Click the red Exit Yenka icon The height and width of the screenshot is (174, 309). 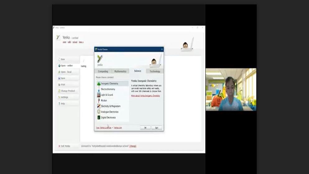(59, 146)
